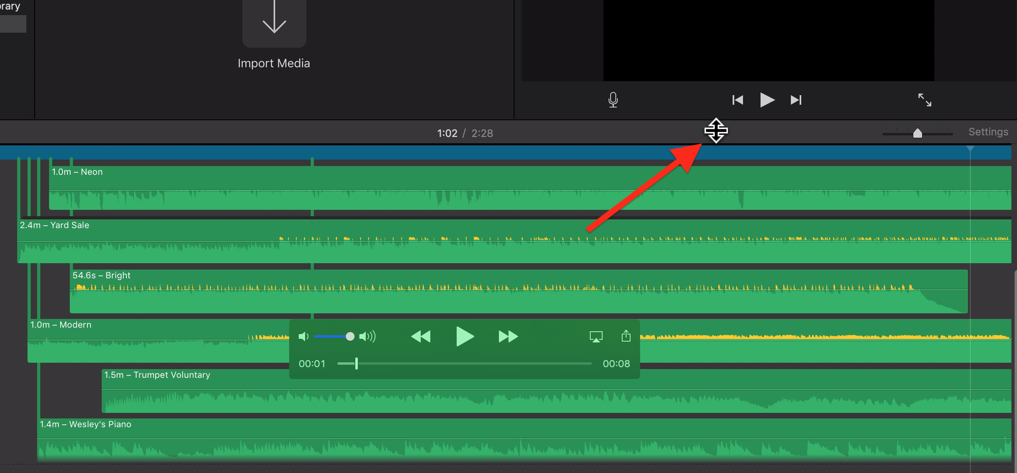Click the low-volume speaker icon
The height and width of the screenshot is (473, 1017).
click(303, 336)
